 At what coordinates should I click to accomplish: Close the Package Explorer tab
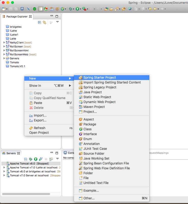(30, 17)
